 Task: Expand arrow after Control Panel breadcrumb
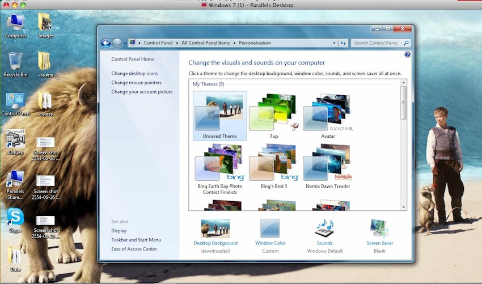[x=177, y=43]
